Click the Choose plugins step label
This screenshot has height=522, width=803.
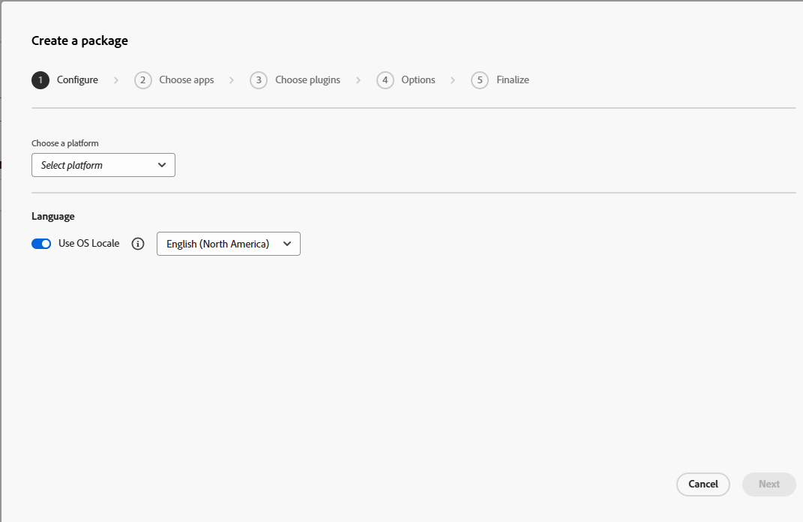(x=307, y=79)
